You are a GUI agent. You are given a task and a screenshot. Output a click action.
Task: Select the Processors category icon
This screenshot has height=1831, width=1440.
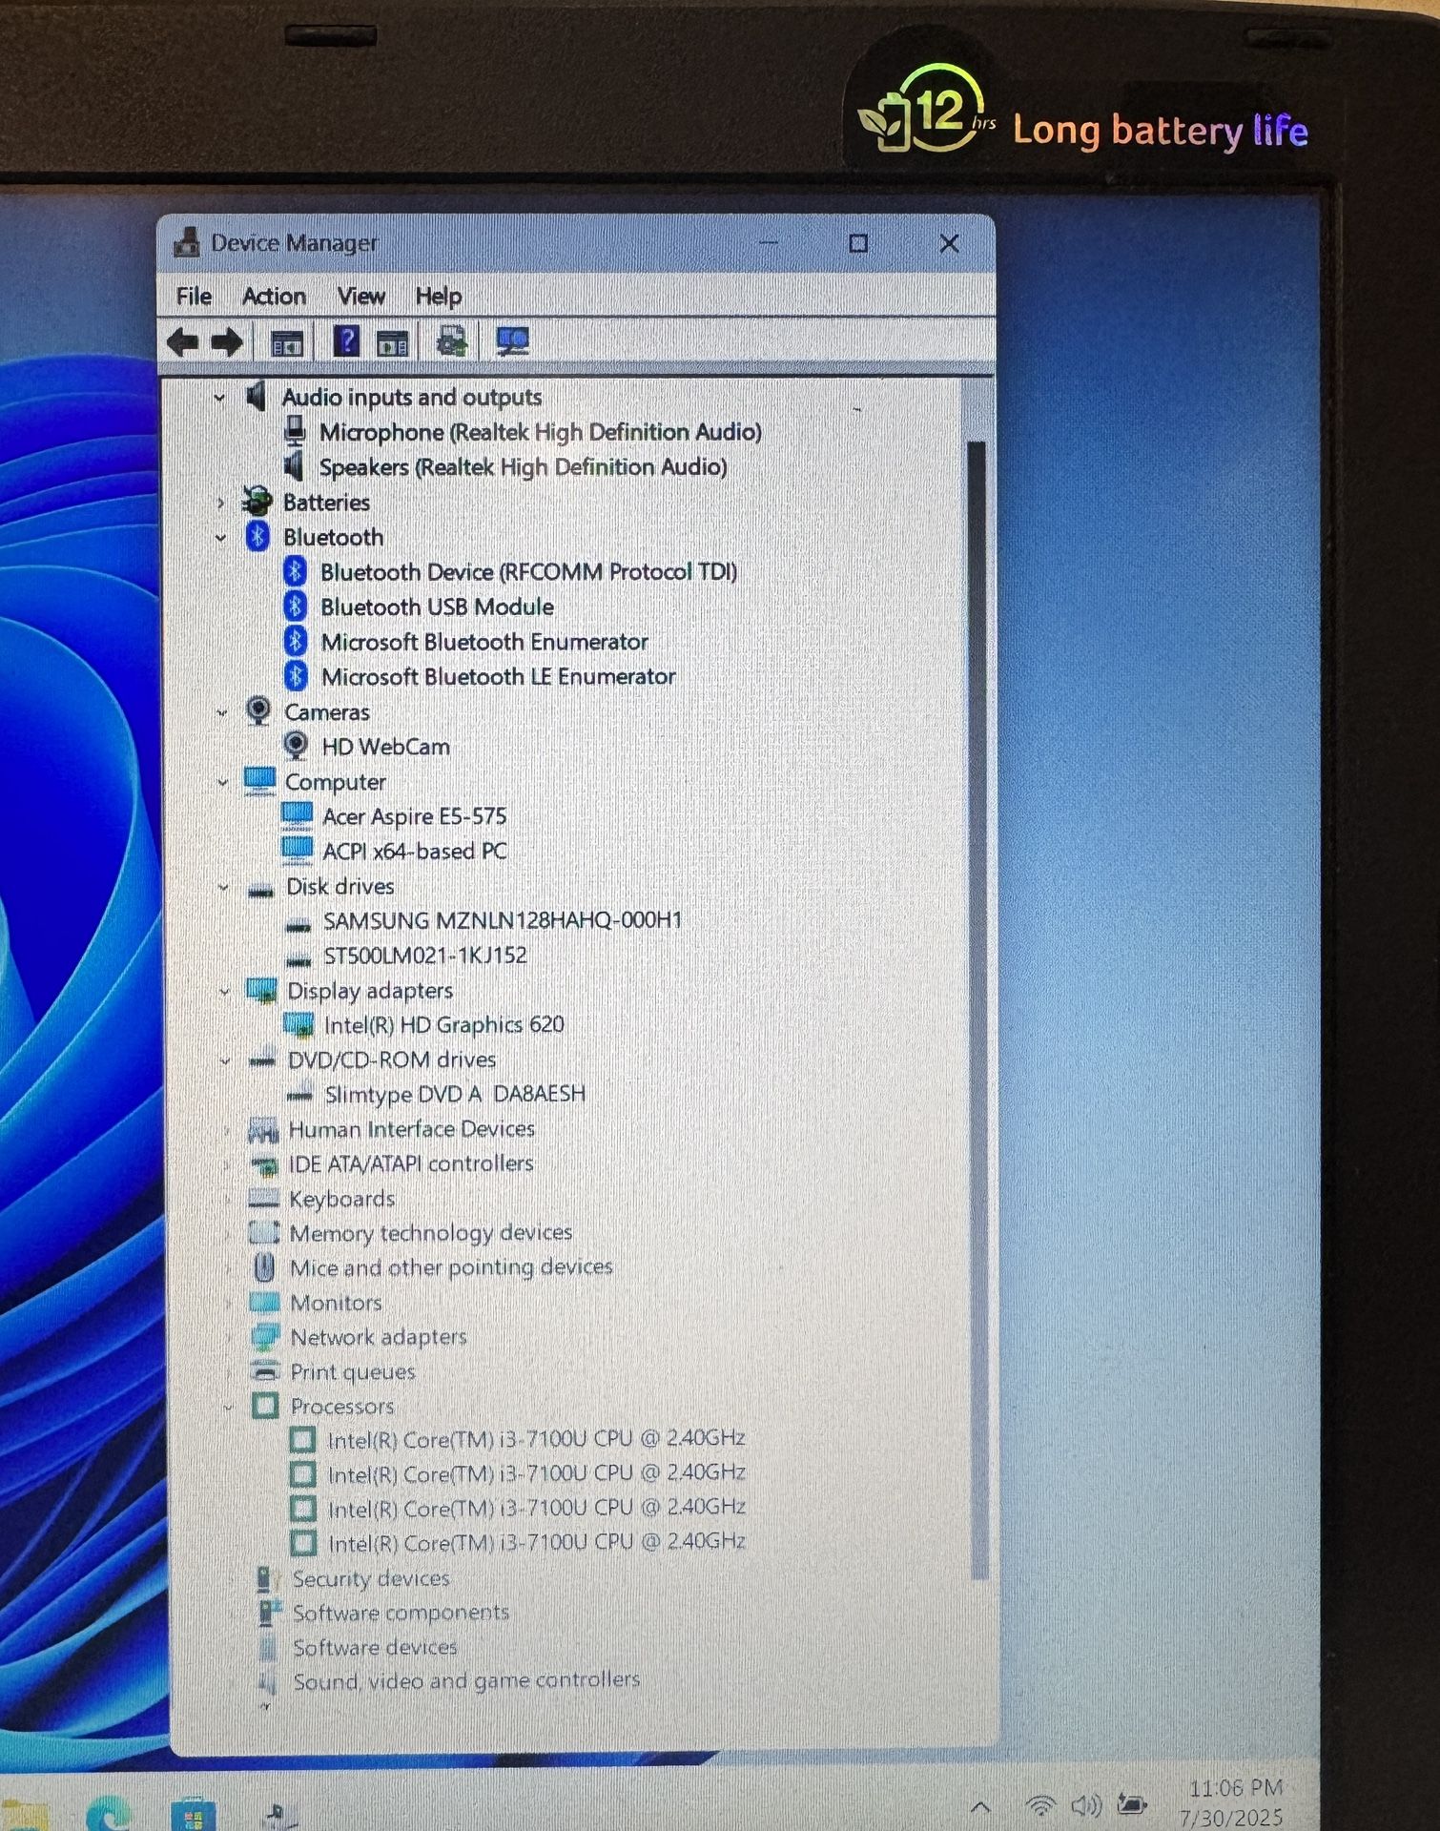(266, 1406)
